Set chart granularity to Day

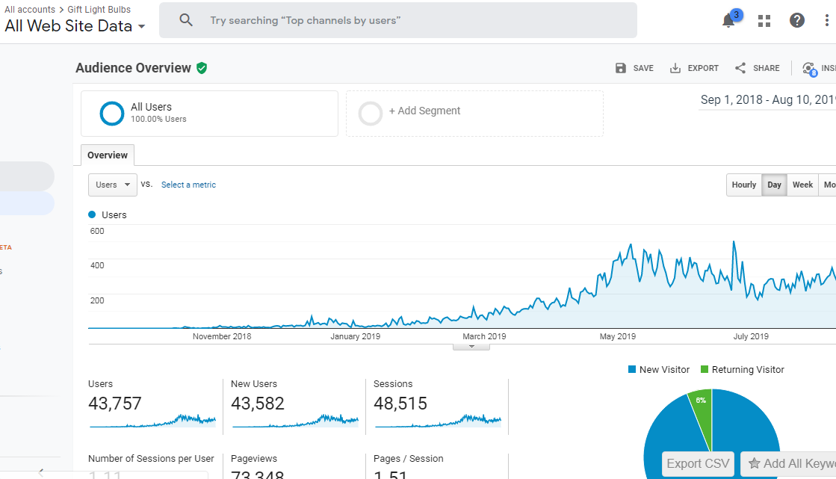774,185
